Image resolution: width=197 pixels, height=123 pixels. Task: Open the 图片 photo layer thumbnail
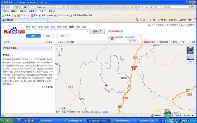click(190, 59)
